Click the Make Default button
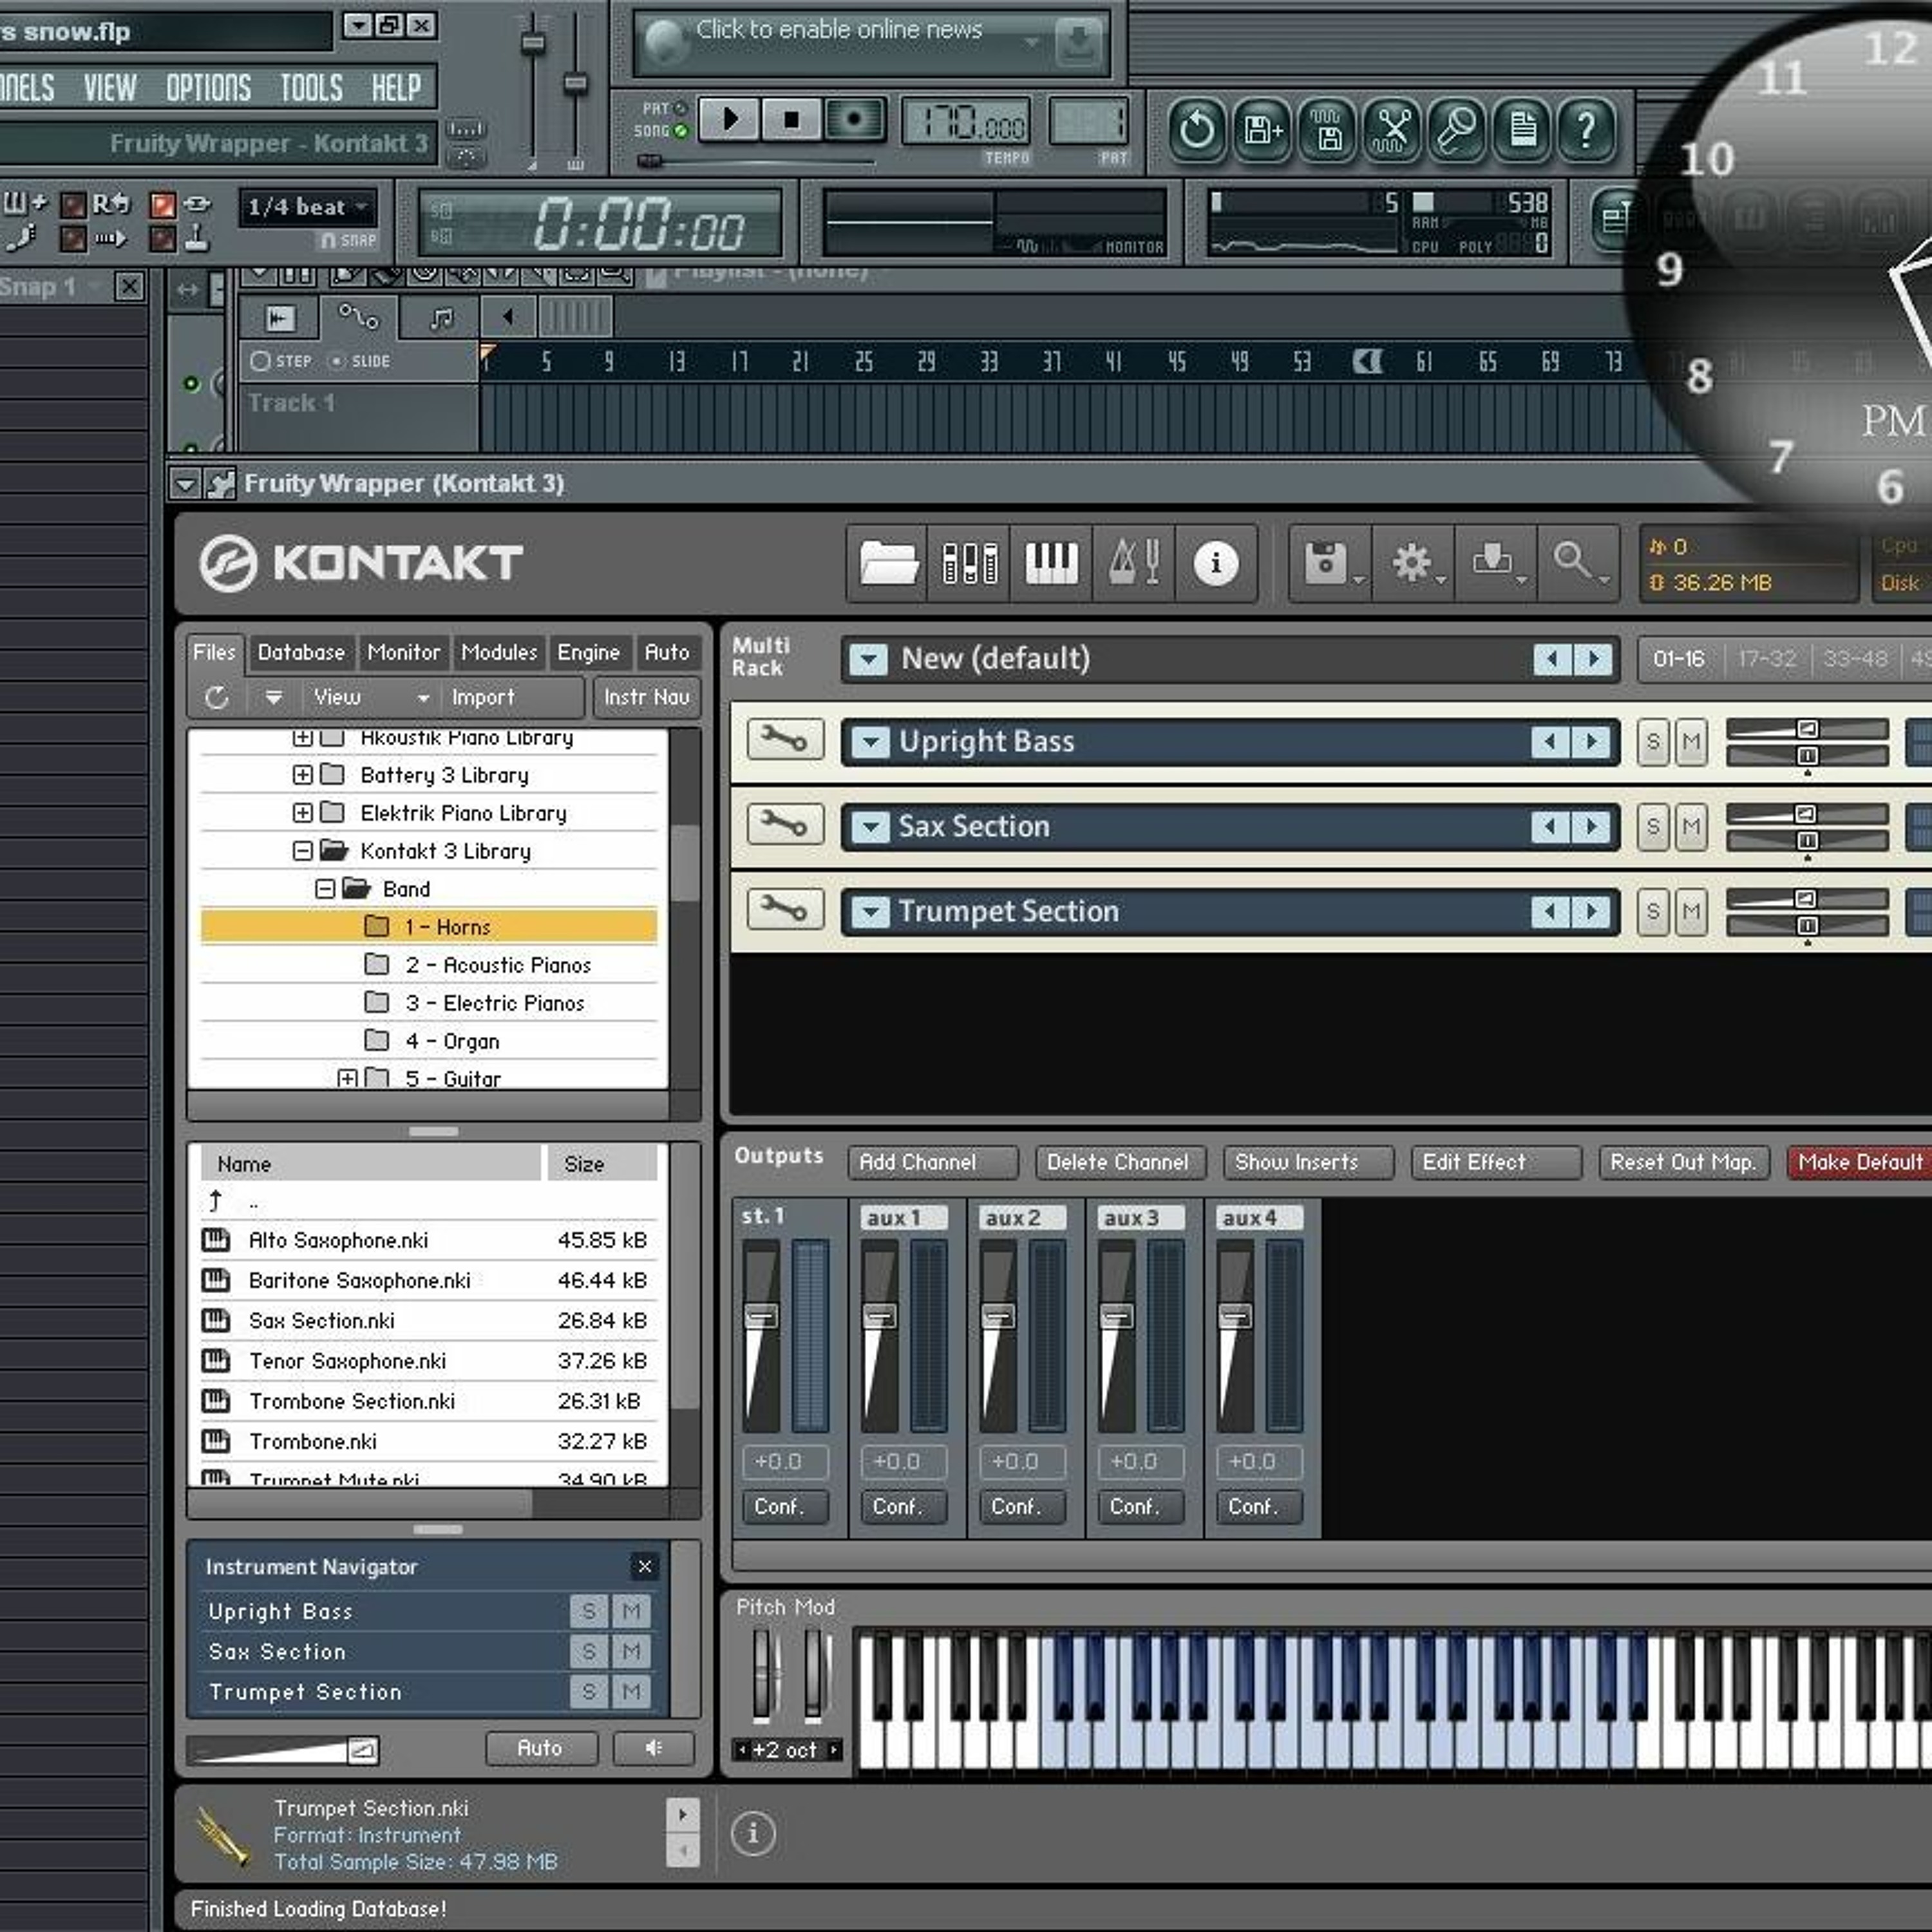Image resolution: width=1932 pixels, height=1932 pixels. point(1859,1162)
